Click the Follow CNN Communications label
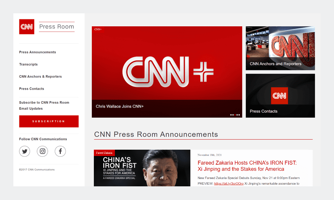The height and width of the screenshot is (200, 334). click(43, 139)
